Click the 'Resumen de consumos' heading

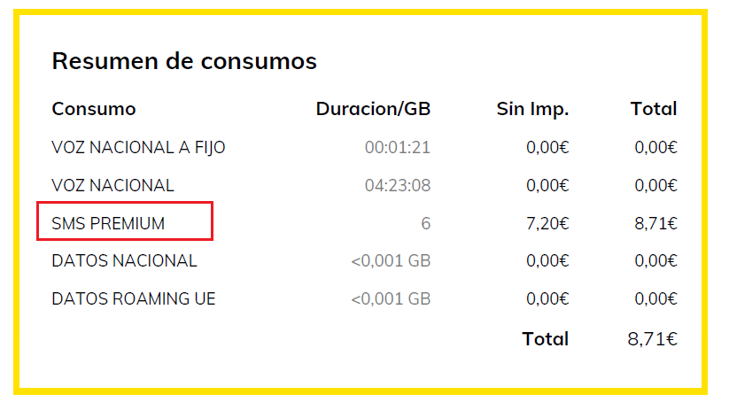click(184, 61)
